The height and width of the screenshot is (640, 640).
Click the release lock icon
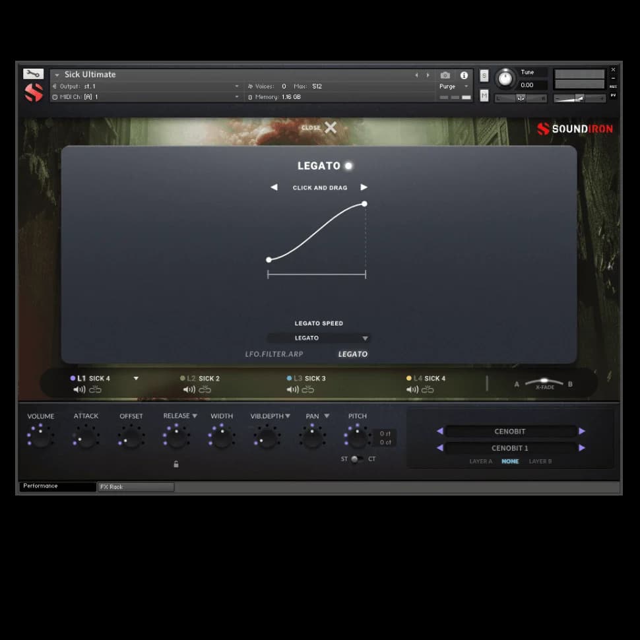[176, 464]
